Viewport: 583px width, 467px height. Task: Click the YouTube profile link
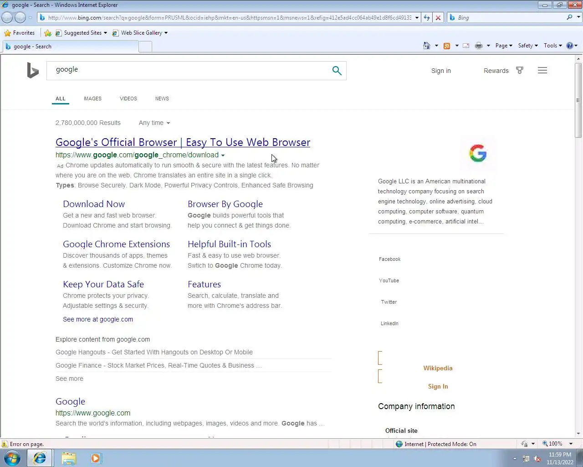[389, 280]
